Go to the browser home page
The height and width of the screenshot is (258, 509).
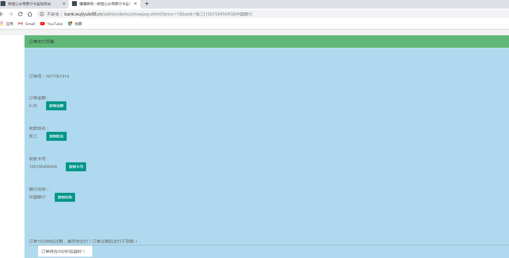click(30, 14)
